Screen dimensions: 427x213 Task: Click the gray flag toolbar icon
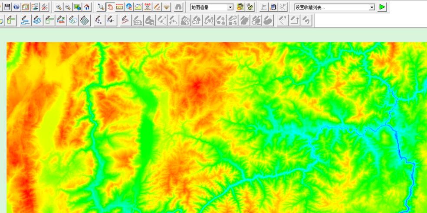point(263,7)
